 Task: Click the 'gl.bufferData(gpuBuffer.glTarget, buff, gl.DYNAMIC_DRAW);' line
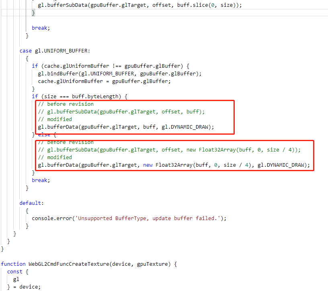point(126,127)
